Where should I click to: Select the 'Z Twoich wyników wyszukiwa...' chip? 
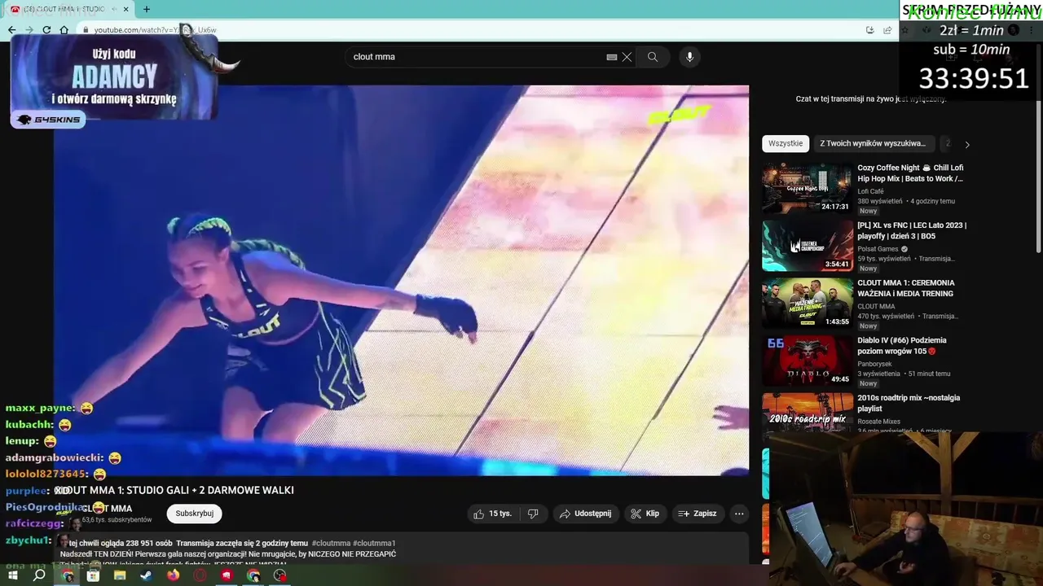(x=873, y=143)
